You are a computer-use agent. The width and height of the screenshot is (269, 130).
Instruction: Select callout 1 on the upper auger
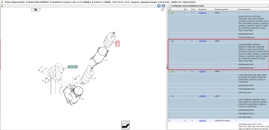click(117, 44)
